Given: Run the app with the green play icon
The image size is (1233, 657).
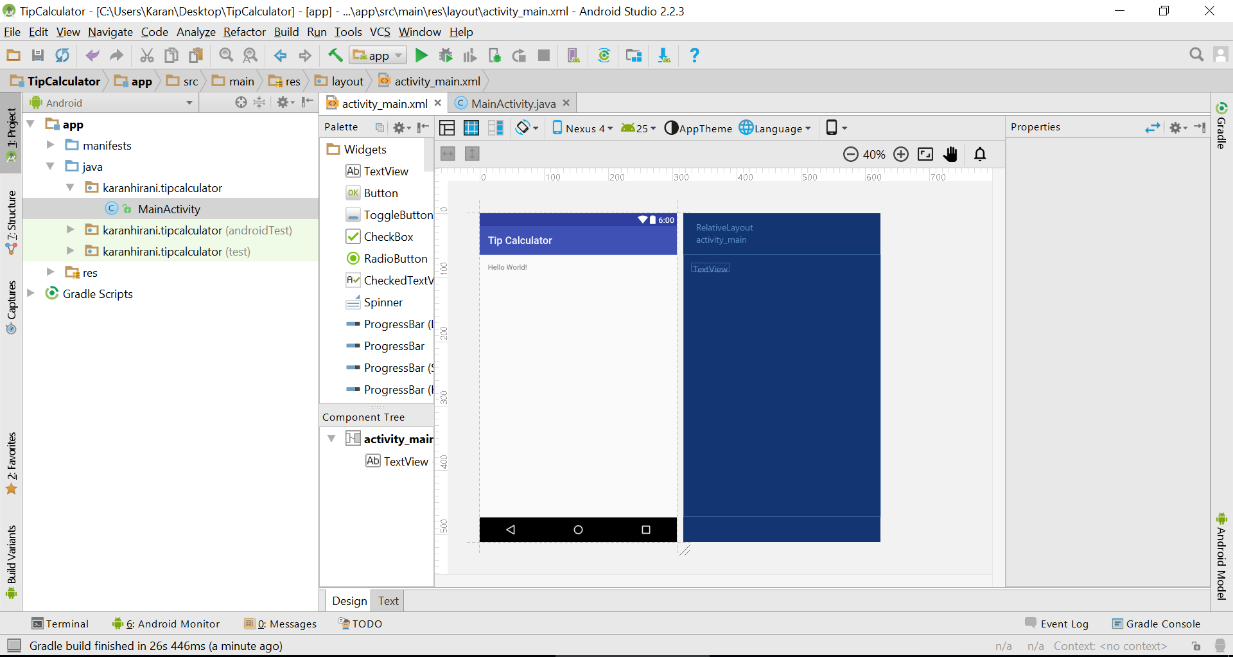Looking at the screenshot, I should pyautogui.click(x=421, y=55).
